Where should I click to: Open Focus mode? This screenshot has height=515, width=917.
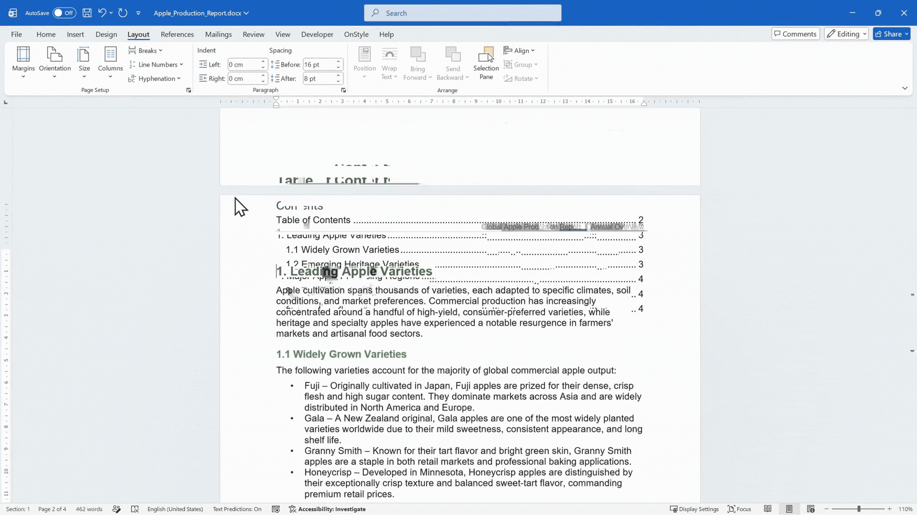tap(739, 509)
